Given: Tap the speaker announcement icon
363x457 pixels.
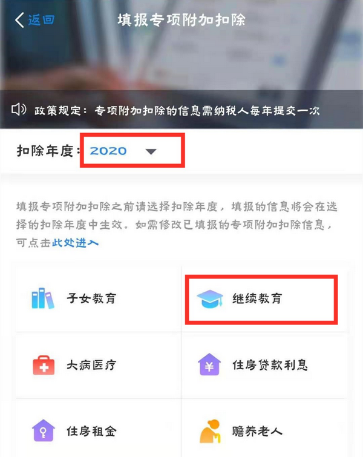Looking at the screenshot, I should [19, 110].
